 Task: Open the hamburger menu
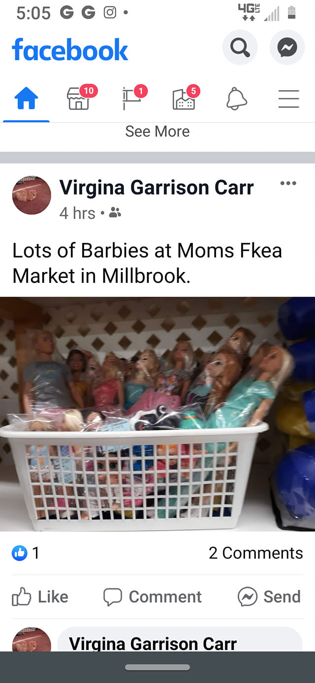(289, 99)
